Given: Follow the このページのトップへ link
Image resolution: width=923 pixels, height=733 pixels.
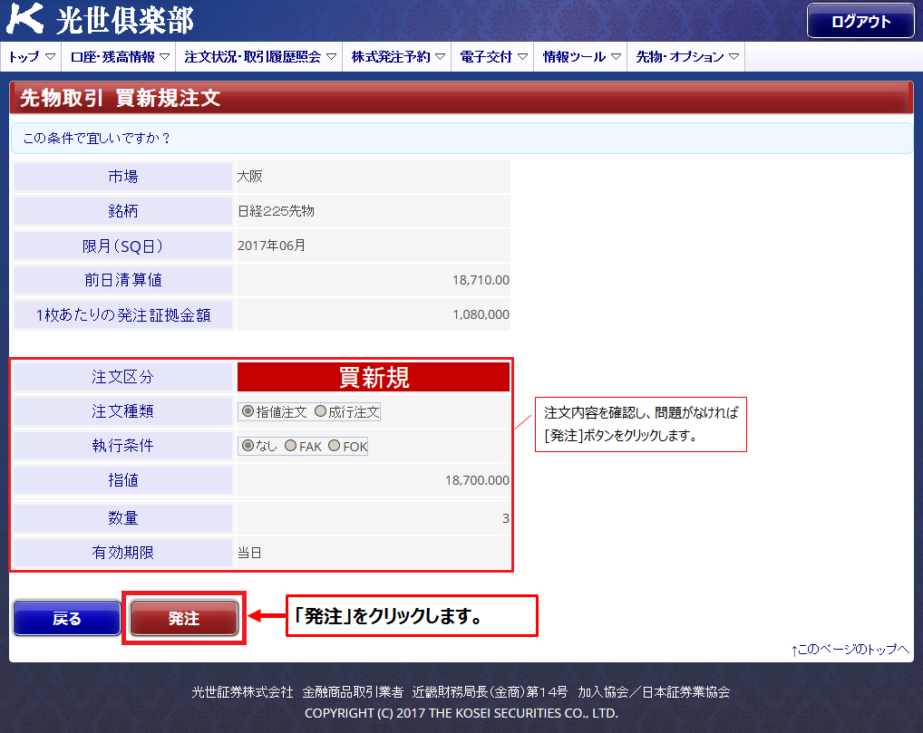Looking at the screenshot, I should point(850,649).
